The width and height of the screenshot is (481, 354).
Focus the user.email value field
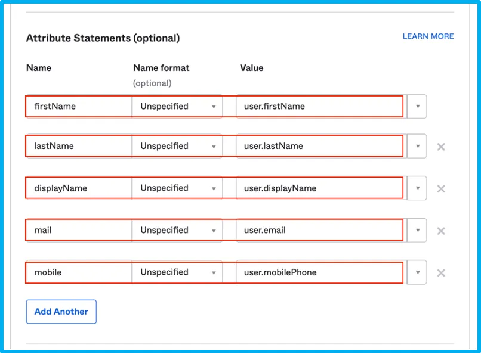[x=322, y=230]
